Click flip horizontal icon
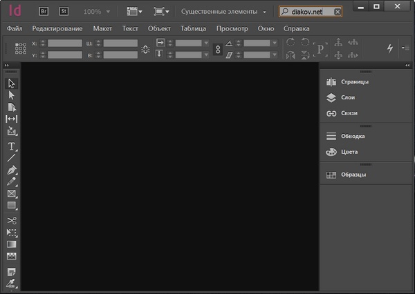 290,55
